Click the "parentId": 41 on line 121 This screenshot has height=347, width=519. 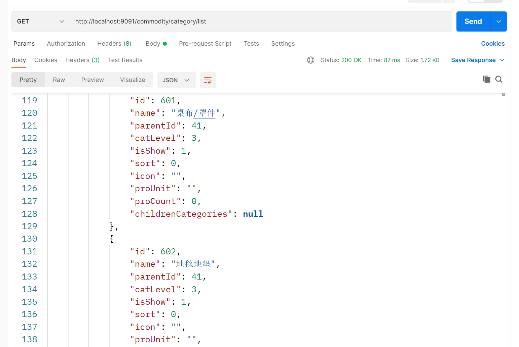(168, 126)
